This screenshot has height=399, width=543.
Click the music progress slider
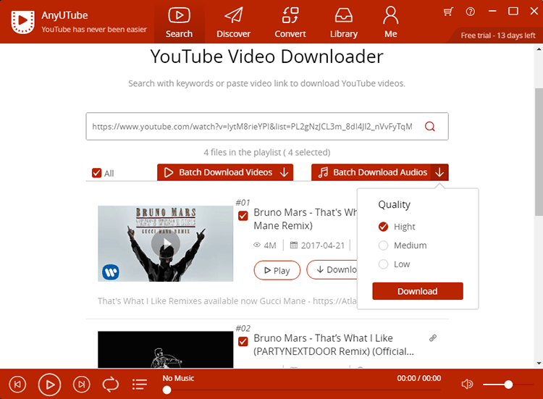pos(301,390)
